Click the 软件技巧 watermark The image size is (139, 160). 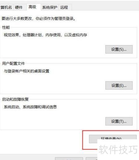pyautogui.click(x=118, y=149)
